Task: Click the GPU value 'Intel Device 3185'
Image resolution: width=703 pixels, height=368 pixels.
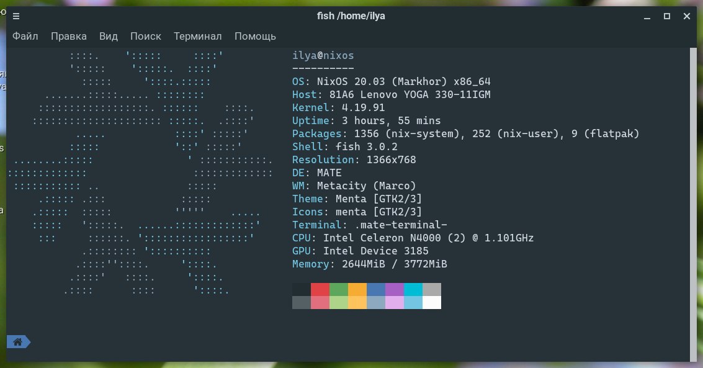Action: 376,251
